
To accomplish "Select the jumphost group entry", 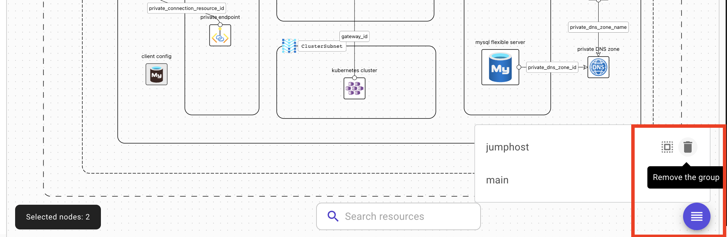I will (x=507, y=147).
